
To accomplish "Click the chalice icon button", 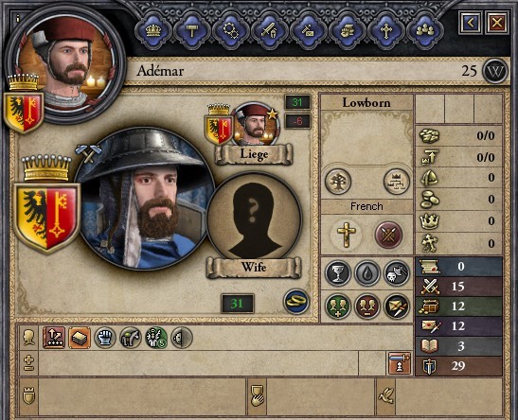I will pyautogui.click(x=338, y=272).
